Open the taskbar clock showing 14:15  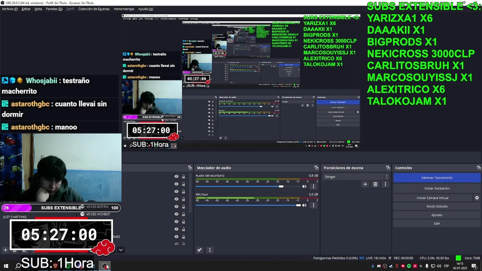point(460,266)
